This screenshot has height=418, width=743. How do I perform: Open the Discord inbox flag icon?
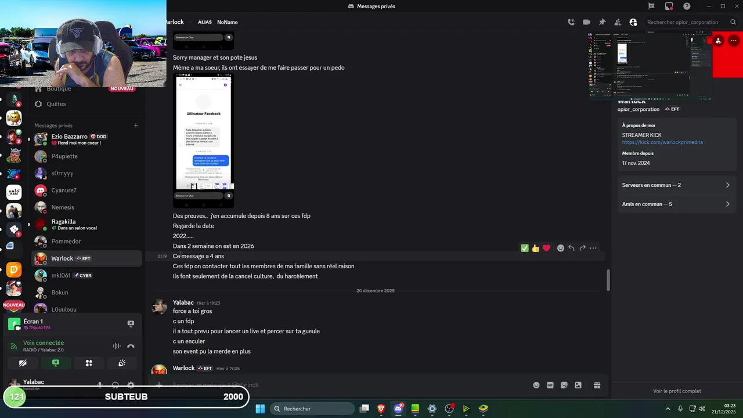(651, 6)
